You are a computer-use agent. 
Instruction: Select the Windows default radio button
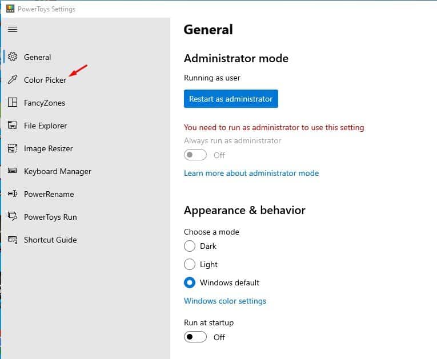point(190,283)
